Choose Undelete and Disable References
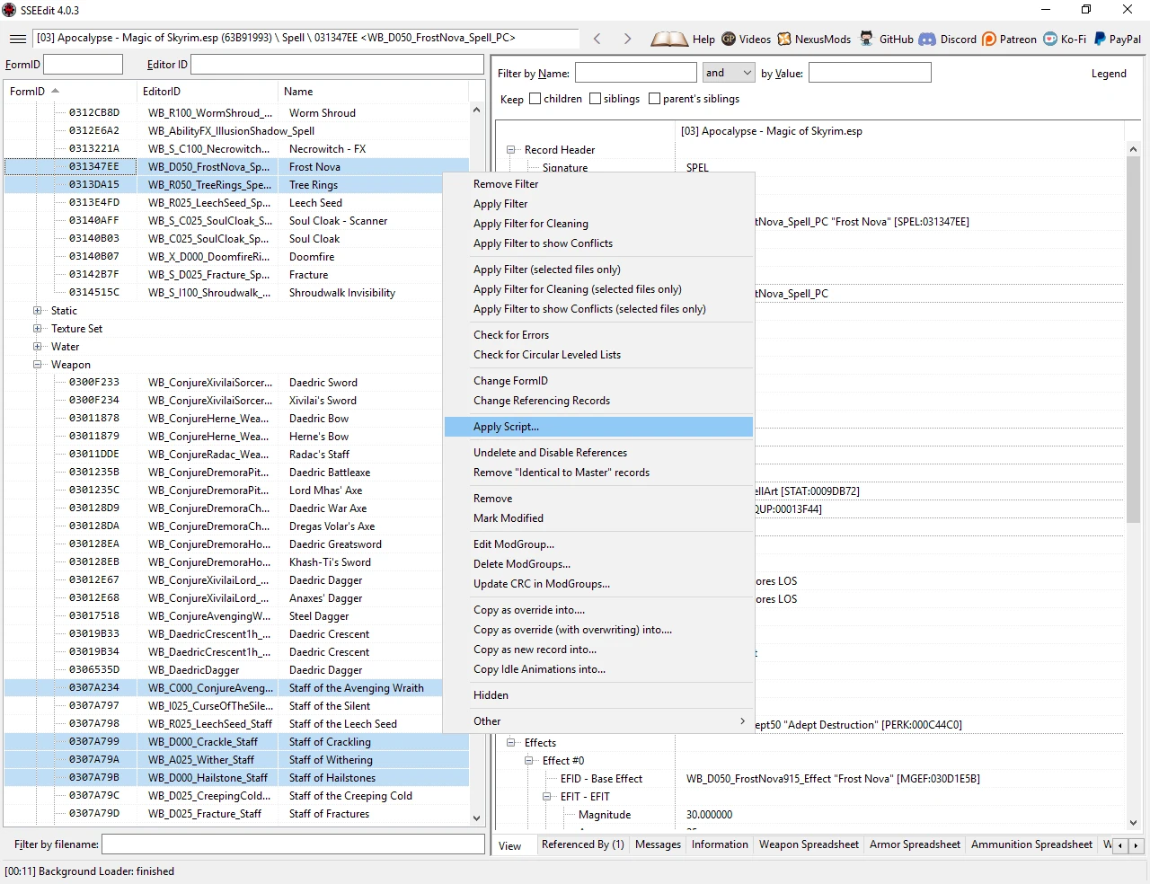Screen dimensions: 1150x884 [x=598, y=453]
